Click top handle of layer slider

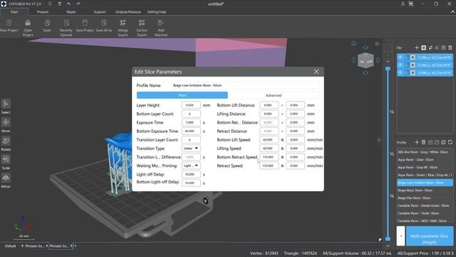click(x=388, y=69)
